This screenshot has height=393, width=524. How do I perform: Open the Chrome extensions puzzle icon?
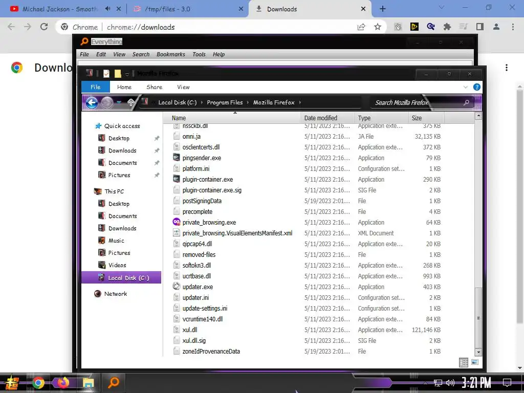click(447, 27)
